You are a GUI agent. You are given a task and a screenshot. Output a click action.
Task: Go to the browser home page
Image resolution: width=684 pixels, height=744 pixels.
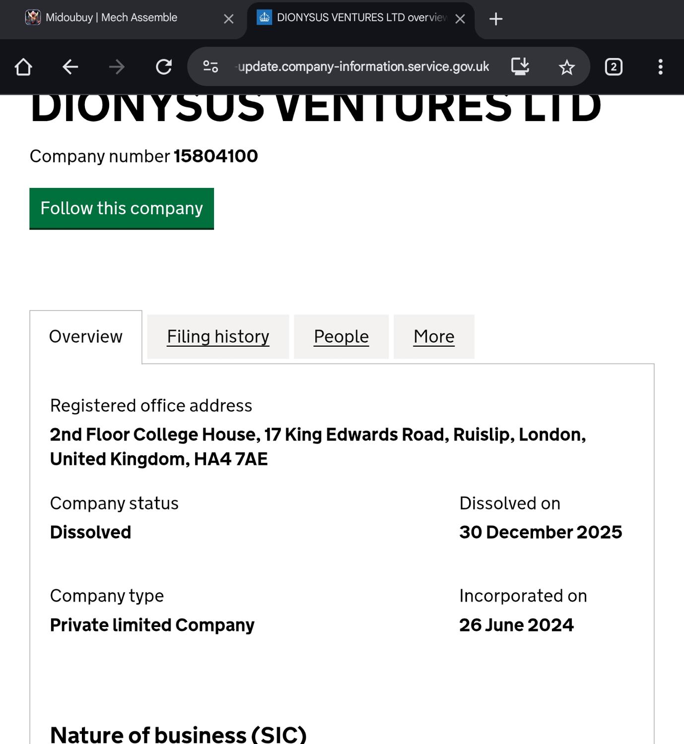tap(23, 67)
